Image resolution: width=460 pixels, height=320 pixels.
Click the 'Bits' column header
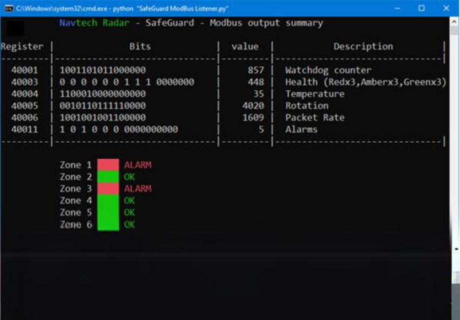140,47
